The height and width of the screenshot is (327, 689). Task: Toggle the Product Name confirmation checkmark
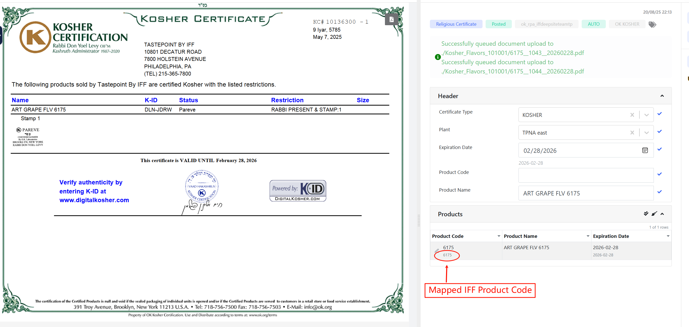click(x=659, y=192)
